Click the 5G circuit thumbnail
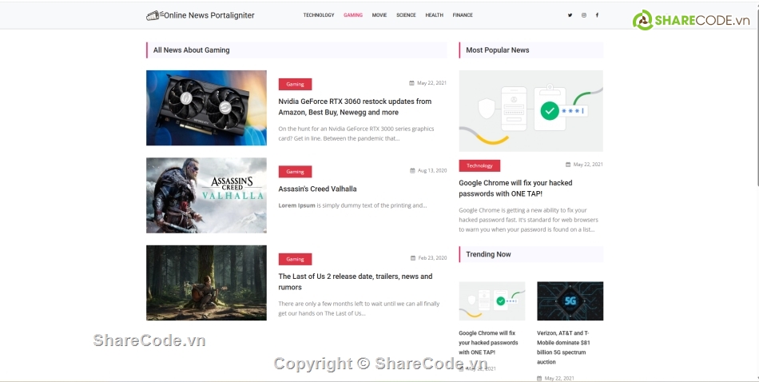Viewport: 759px width, 382px height. point(570,300)
